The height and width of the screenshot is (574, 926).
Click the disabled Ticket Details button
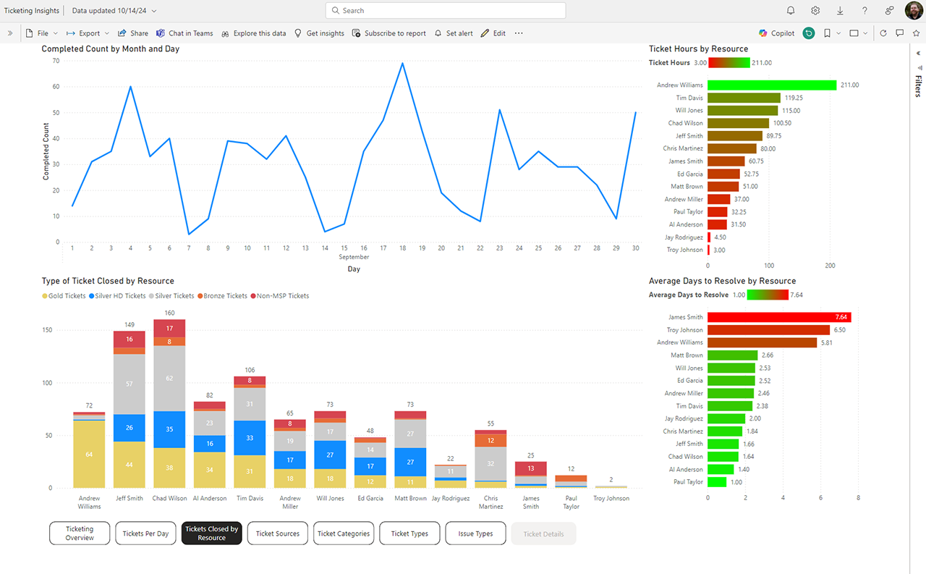[x=543, y=533]
